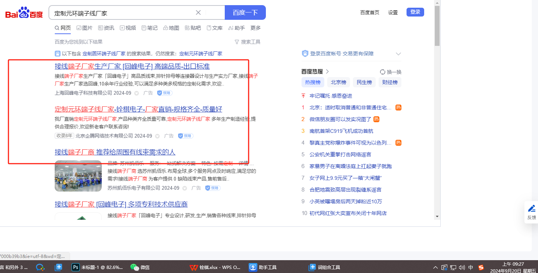Open result 接线端子厂家 [回峰电子] 多项专利技术供应商
This screenshot has height=273, width=538.
click(x=121, y=204)
